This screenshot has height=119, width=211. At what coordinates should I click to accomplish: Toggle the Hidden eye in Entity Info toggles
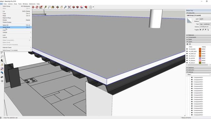pos(200,30)
